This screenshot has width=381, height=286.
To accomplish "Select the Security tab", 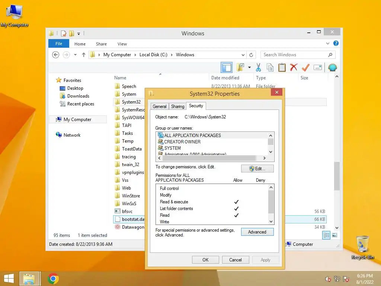I will 196,106.
